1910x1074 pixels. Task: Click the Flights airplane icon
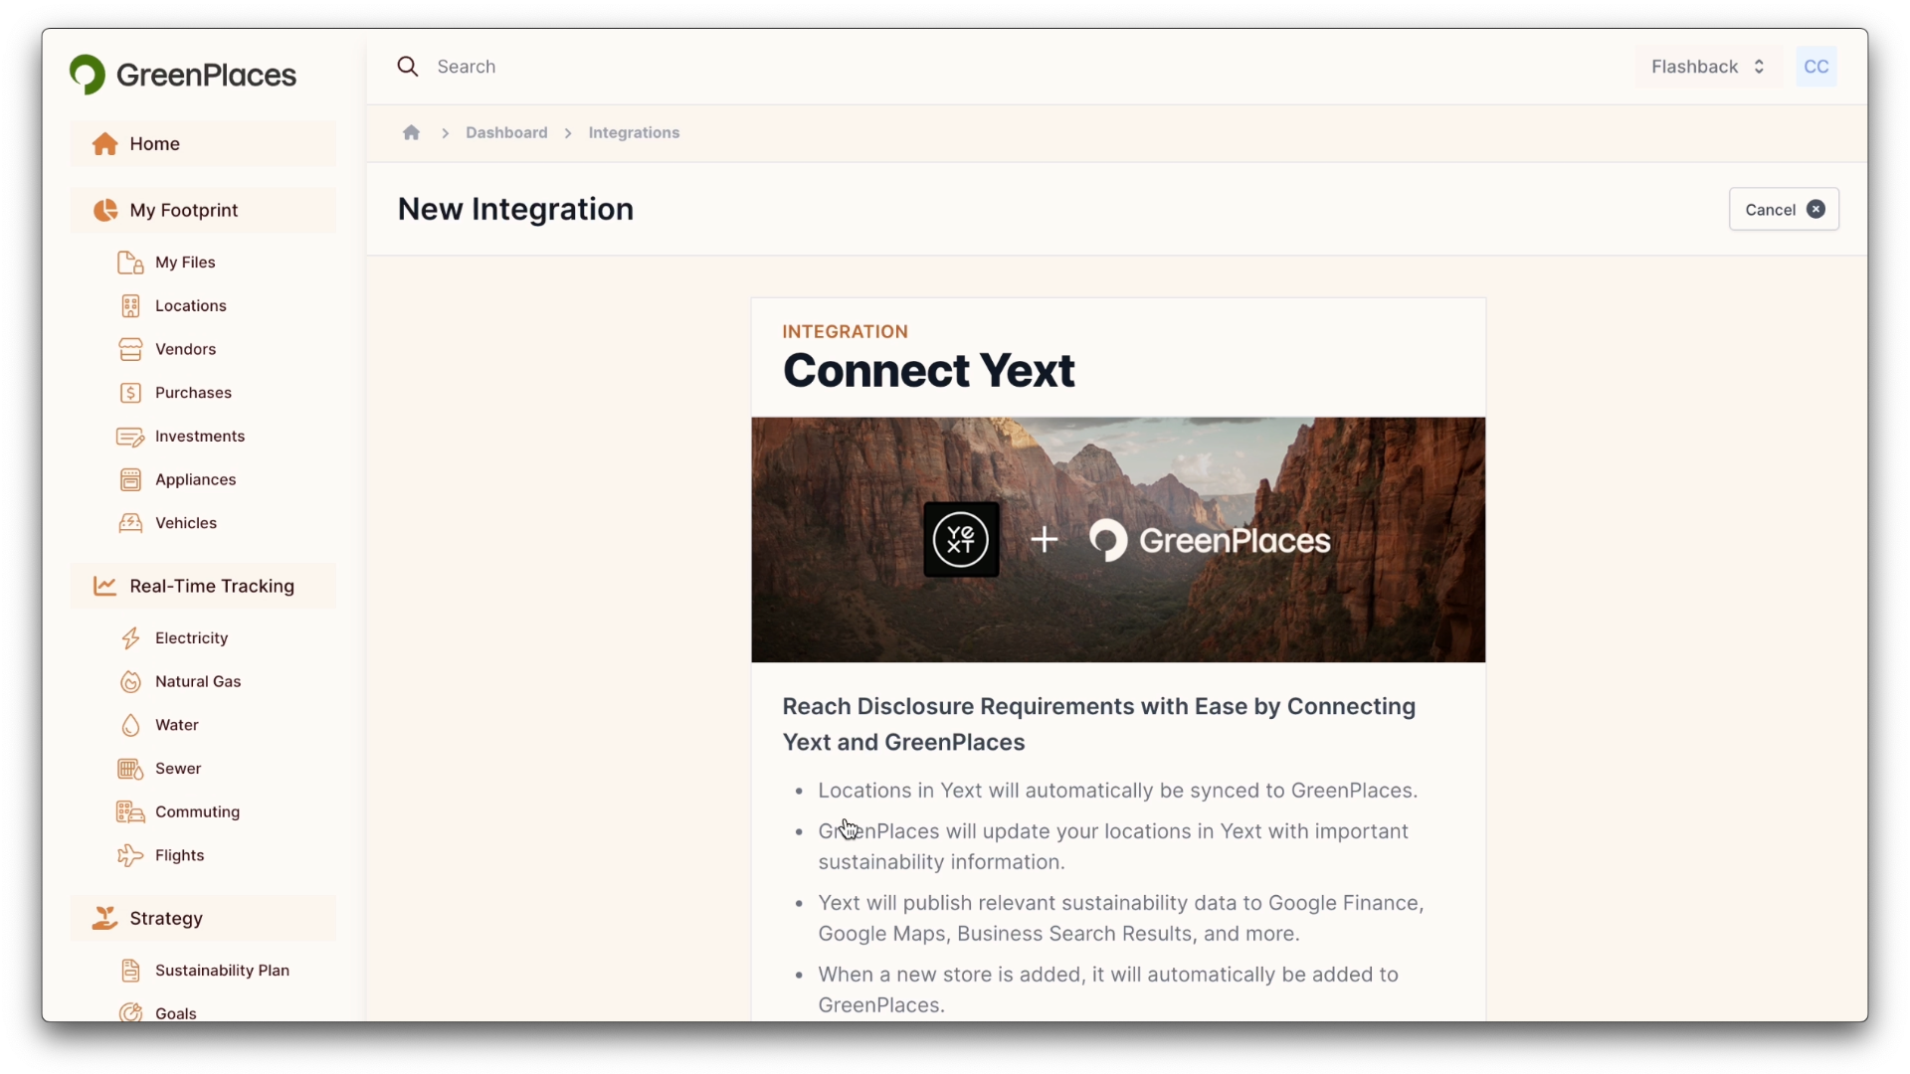click(130, 856)
